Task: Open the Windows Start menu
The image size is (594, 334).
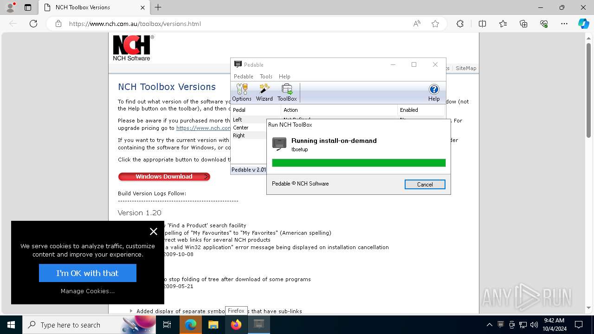Action: pyautogui.click(x=11, y=325)
